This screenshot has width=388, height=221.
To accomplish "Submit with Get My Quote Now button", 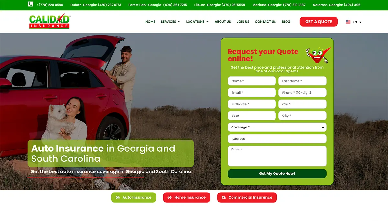I will 277,173.
